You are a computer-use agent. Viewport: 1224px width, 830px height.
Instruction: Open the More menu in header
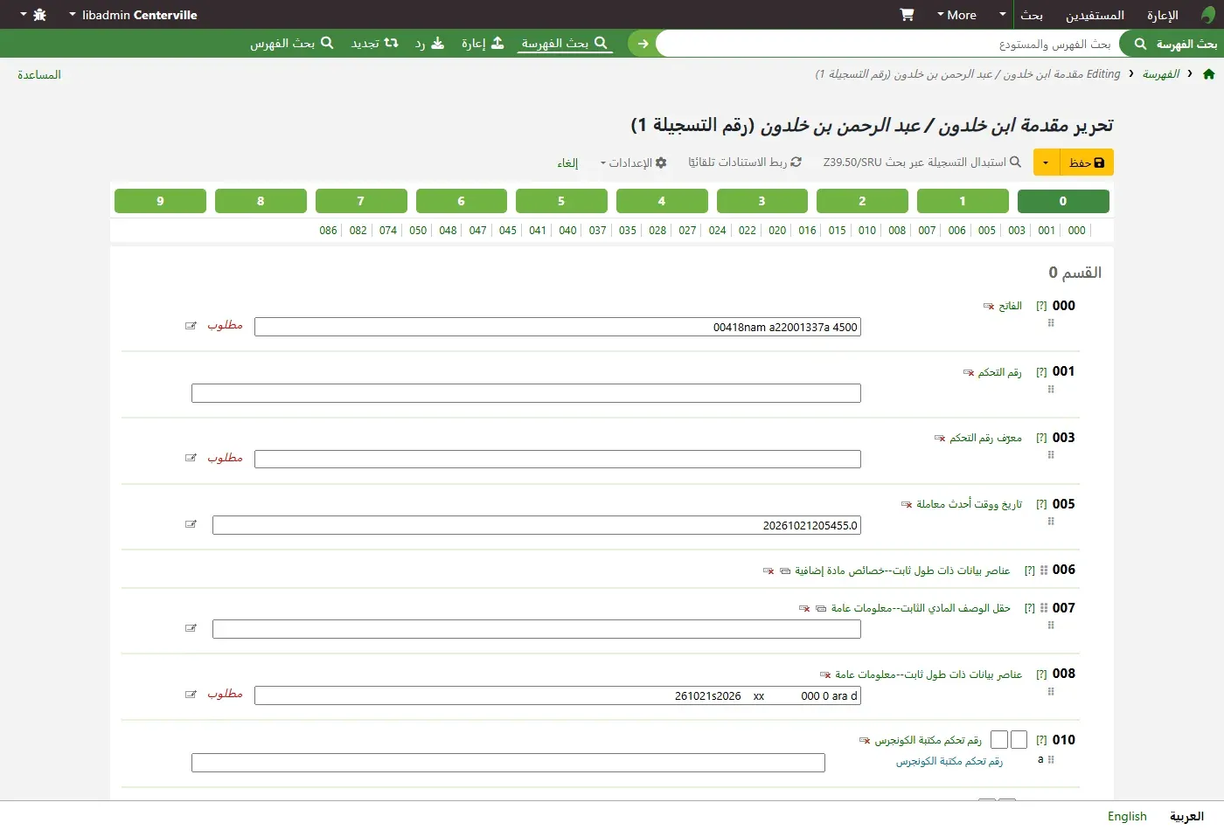956,15
